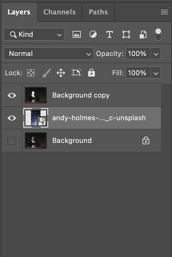The height and width of the screenshot is (257, 172).
Task: Open the Kind filter dropdown
Action: (34, 35)
